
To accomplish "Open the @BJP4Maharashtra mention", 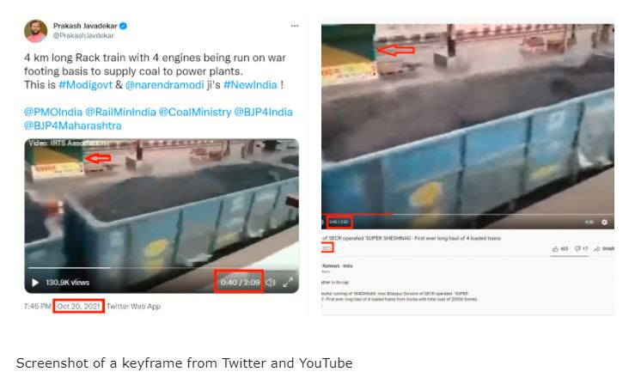I will coord(72,126).
